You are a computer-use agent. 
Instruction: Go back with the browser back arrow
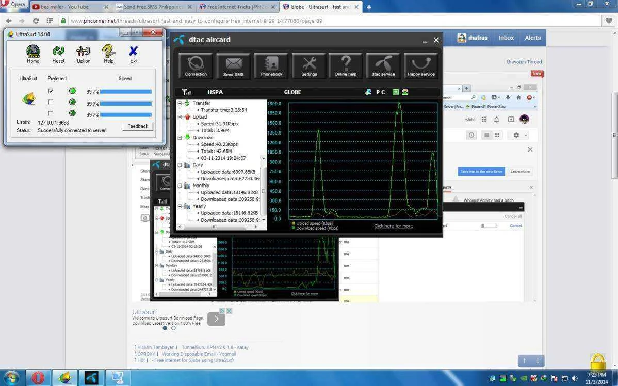(x=9, y=21)
